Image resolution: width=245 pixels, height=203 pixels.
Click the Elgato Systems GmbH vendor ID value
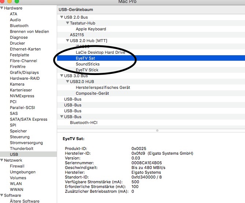click(x=162, y=153)
